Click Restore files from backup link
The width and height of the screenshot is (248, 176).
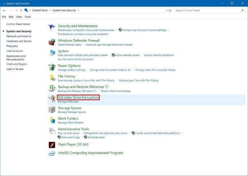(x=116, y=91)
